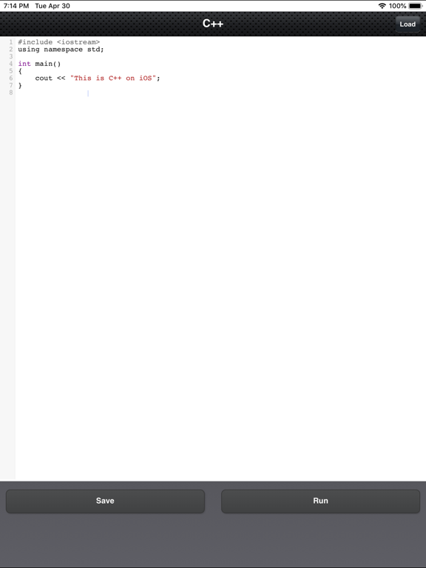
Task: Click inside the code editor area
Action: point(220,258)
